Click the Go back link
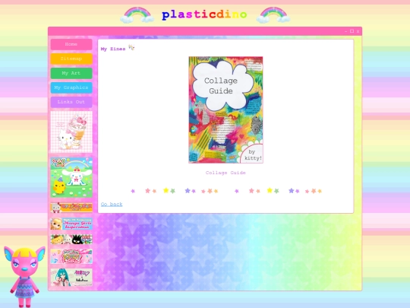 pyautogui.click(x=112, y=204)
